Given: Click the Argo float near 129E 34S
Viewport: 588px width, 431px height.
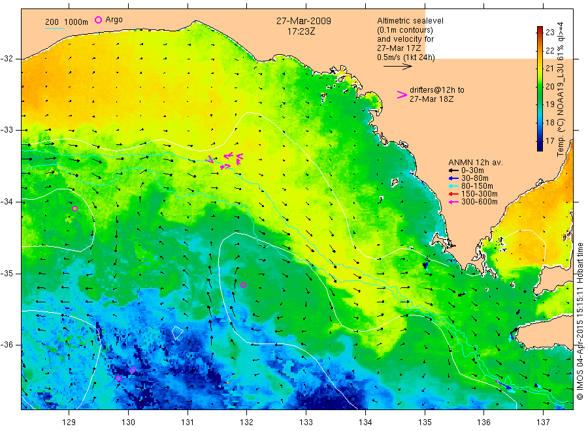Looking at the screenshot, I should pyautogui.click(x=74, y=209).
